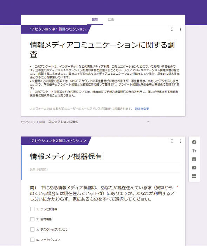Select the 問1 question text
Image resolution: width=207 pixels, height=246 pixels.
(101, 193)
